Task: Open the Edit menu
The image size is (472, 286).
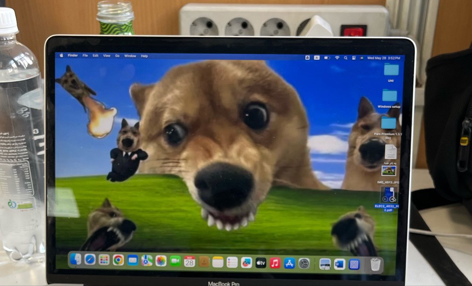Action: pos(96,56)
